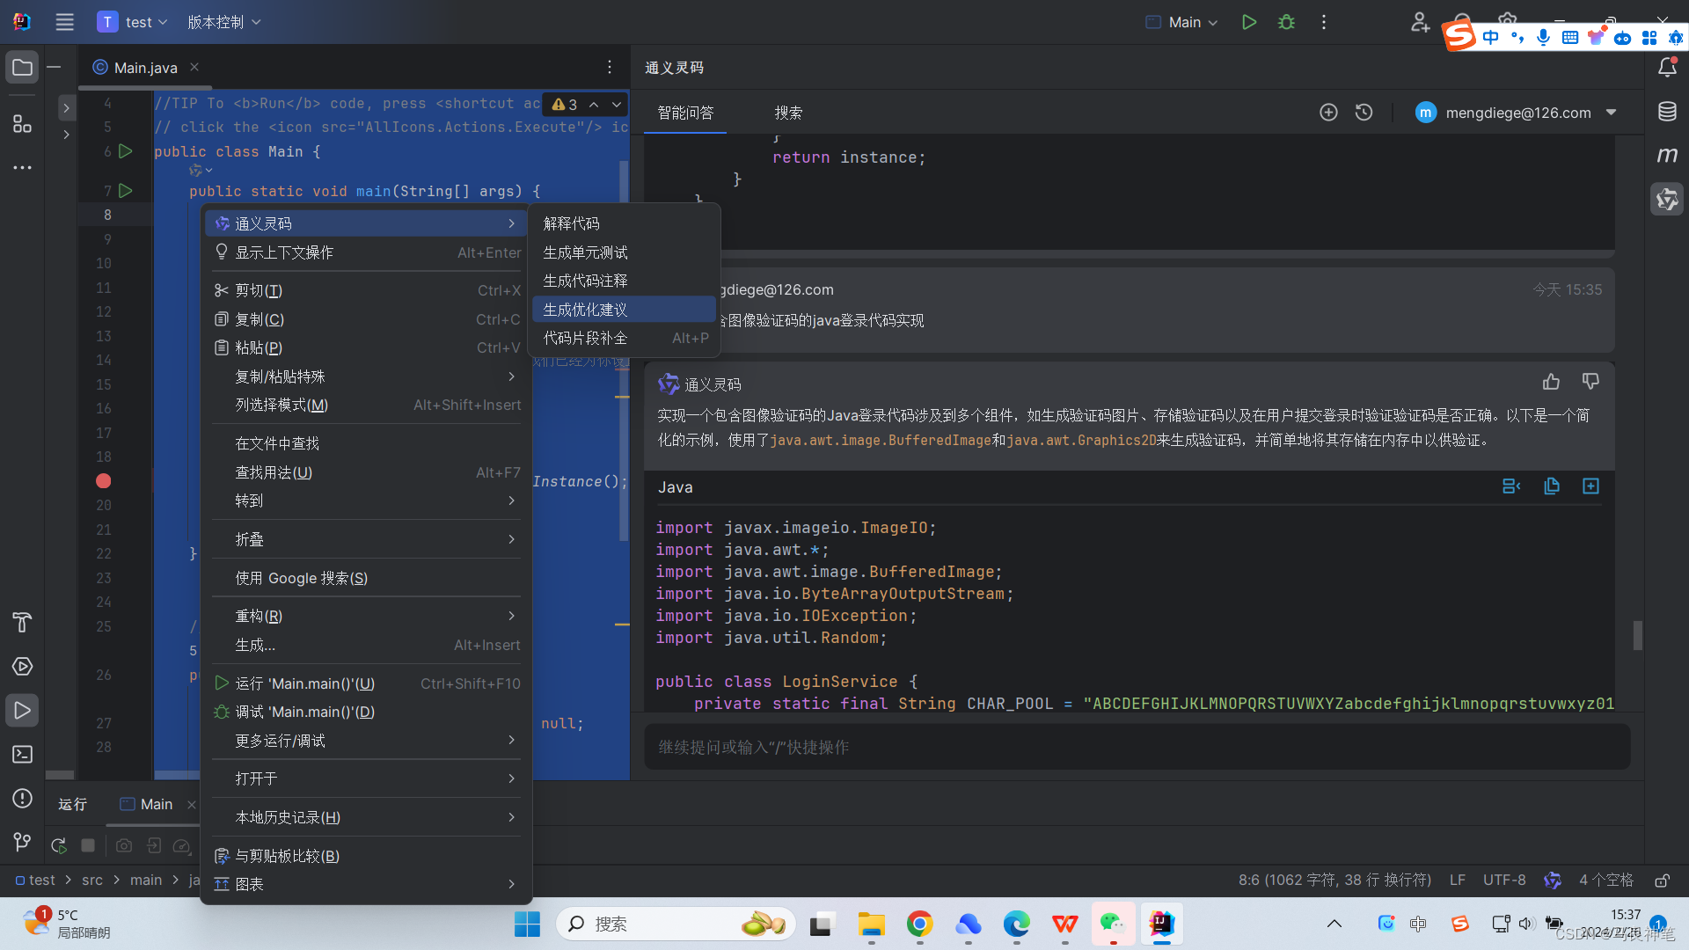Screen dimensions: 1689x950
Task: Click LF line separator in status bar
Action: click(x=1458, y=881)
